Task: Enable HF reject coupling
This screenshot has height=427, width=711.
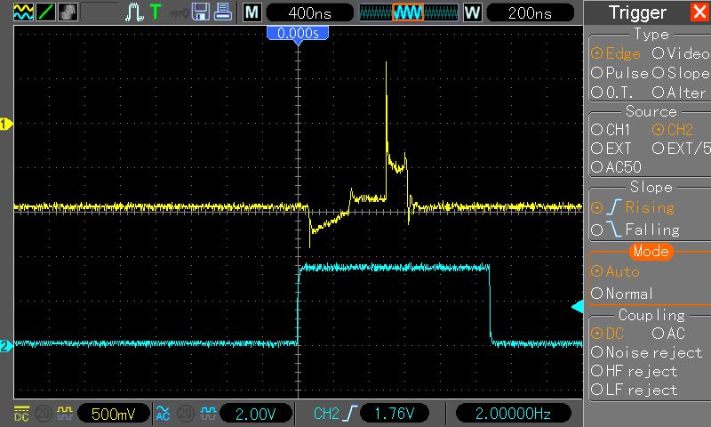Action: [633, 371]
